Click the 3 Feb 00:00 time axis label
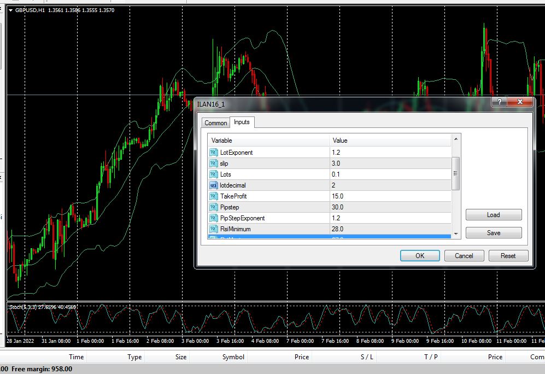This screenshot has width=545, height=374. tap(195, 341)
